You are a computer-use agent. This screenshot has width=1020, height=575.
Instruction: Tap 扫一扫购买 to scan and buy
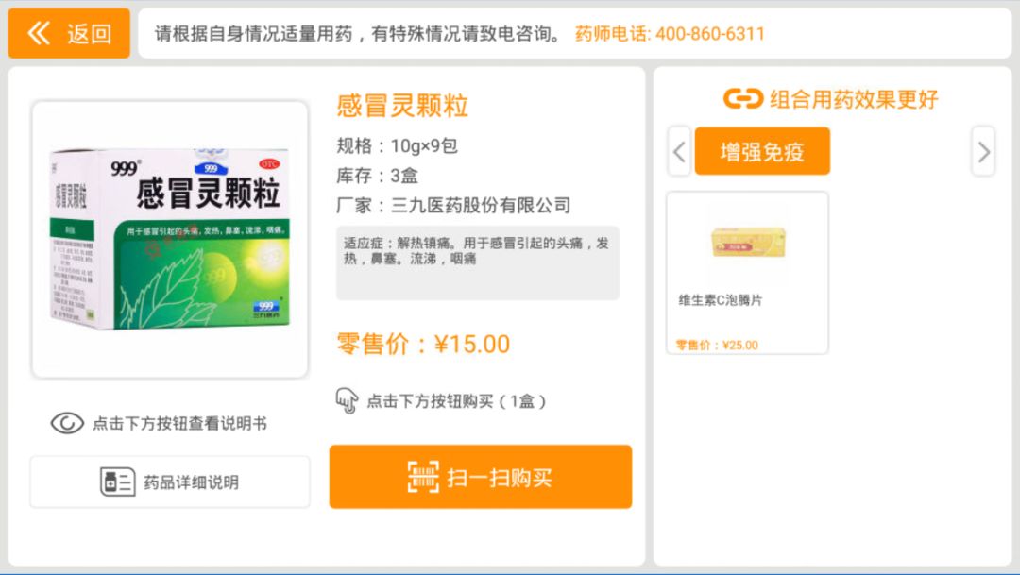pyautogui.click(x=481, y=477)
